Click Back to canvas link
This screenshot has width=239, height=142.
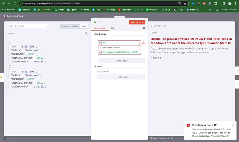[13, 16]
